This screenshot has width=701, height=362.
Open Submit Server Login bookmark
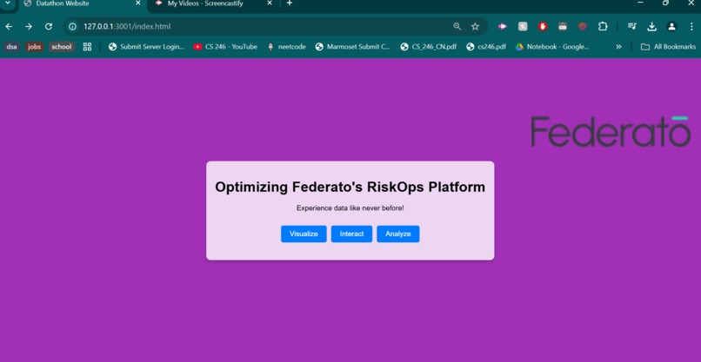tap(147, 46)
